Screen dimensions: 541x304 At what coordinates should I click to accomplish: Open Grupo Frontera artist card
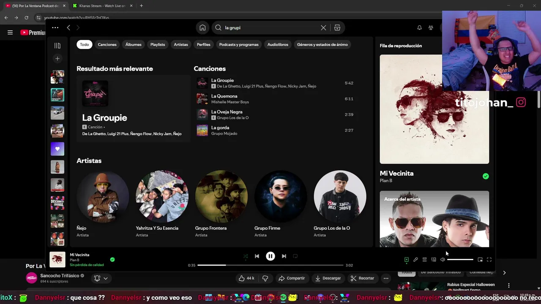pyautogui.click(x=221, y=204)
